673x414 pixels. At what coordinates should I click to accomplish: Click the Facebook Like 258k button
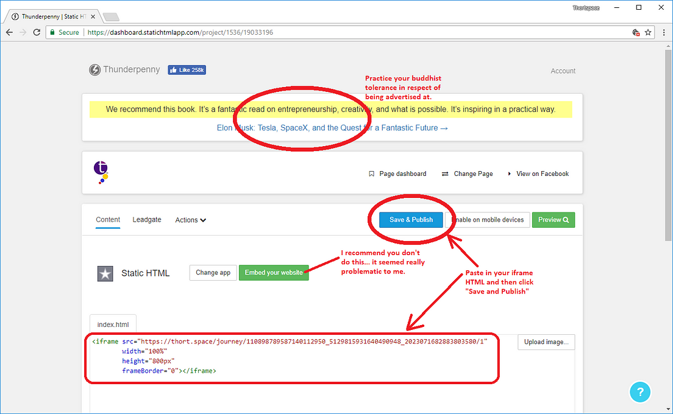click(187, 70)
